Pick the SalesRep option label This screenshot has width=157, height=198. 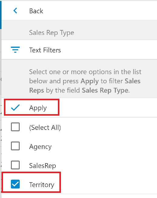pyautogui.click(x=42, y=166)
